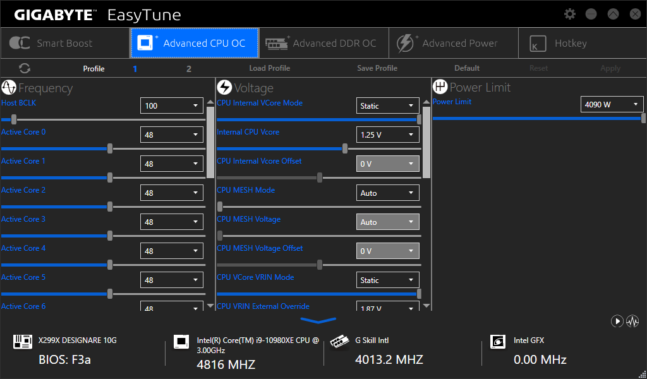Click the Frequency section icon
647x379 pixels.
point(9,87)
